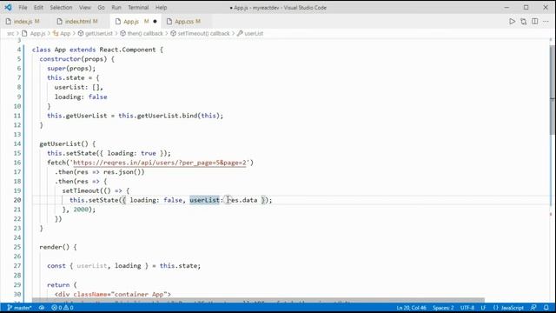Open the then() callback breadcrumb
Screen dimensions: 556x313
(141, 33)
